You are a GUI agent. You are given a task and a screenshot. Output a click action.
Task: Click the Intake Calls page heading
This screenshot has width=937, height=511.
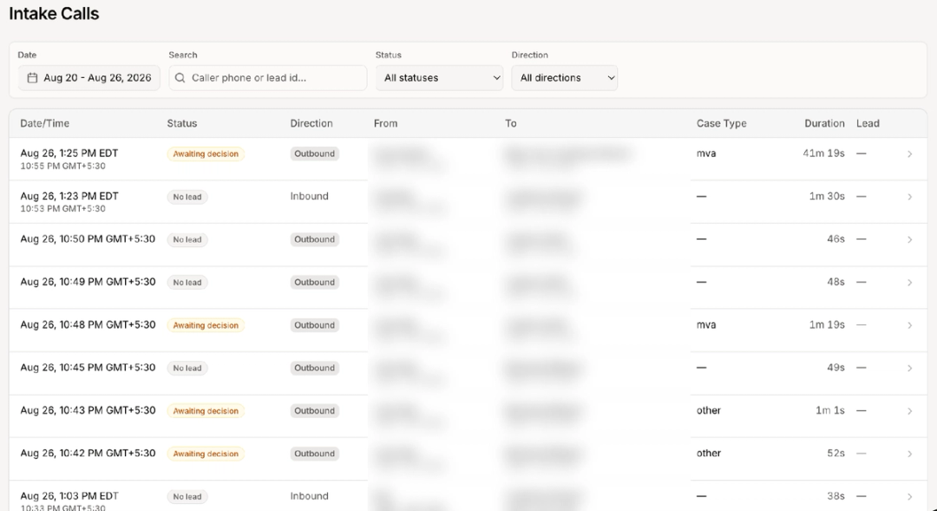[x=54, y=14]
